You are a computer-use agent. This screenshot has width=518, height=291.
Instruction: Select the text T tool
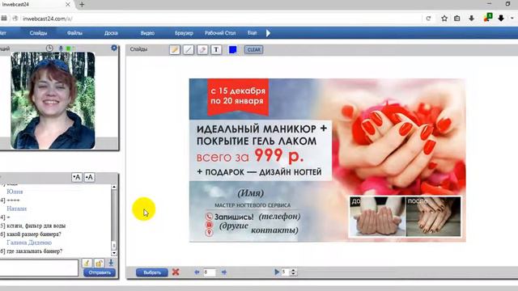click(x=216, y=50)
